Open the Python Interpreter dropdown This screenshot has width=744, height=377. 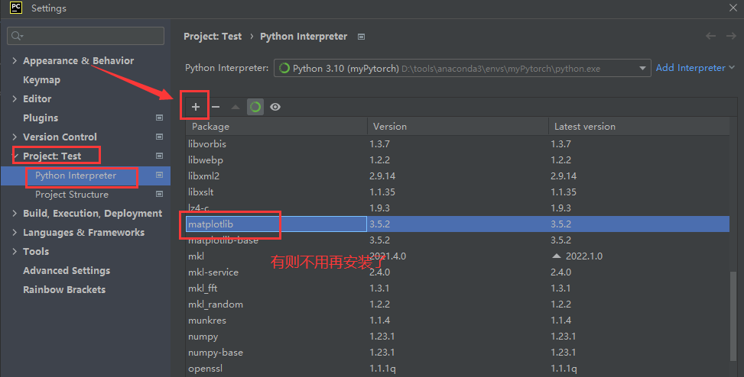pos(461,68)
